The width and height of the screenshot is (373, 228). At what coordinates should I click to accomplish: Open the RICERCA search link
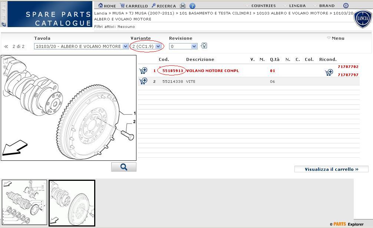point(164,6)
